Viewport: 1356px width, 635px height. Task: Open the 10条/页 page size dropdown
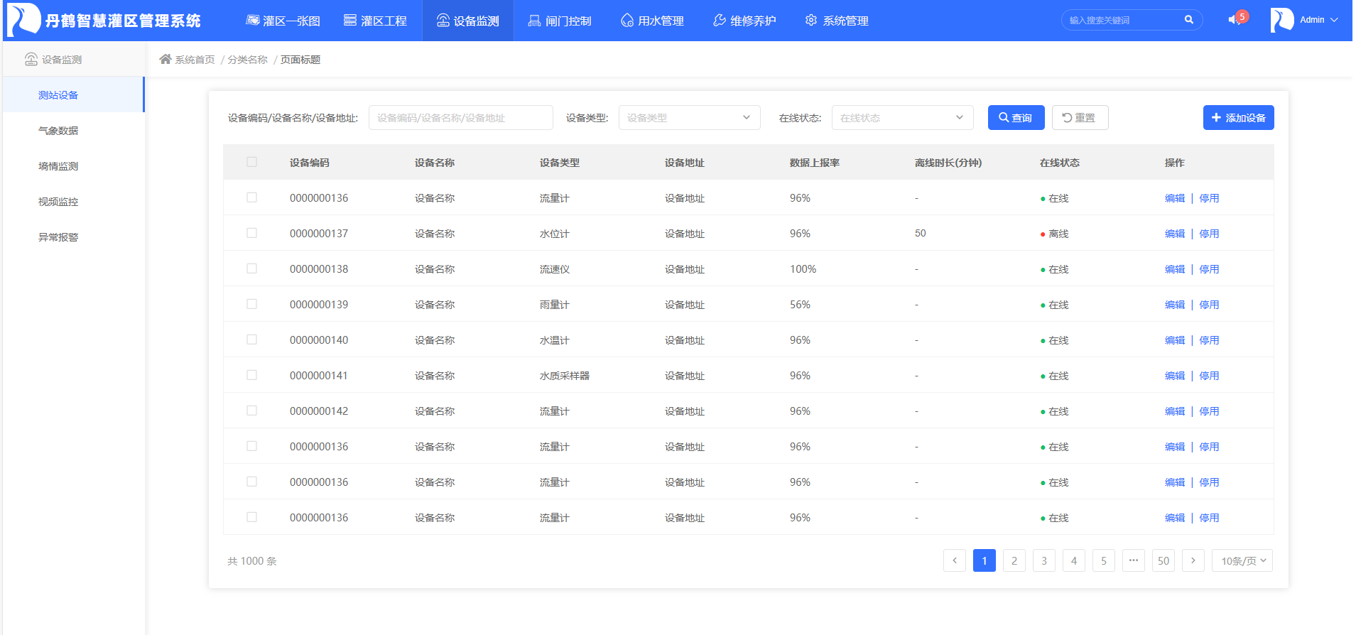1242,560
